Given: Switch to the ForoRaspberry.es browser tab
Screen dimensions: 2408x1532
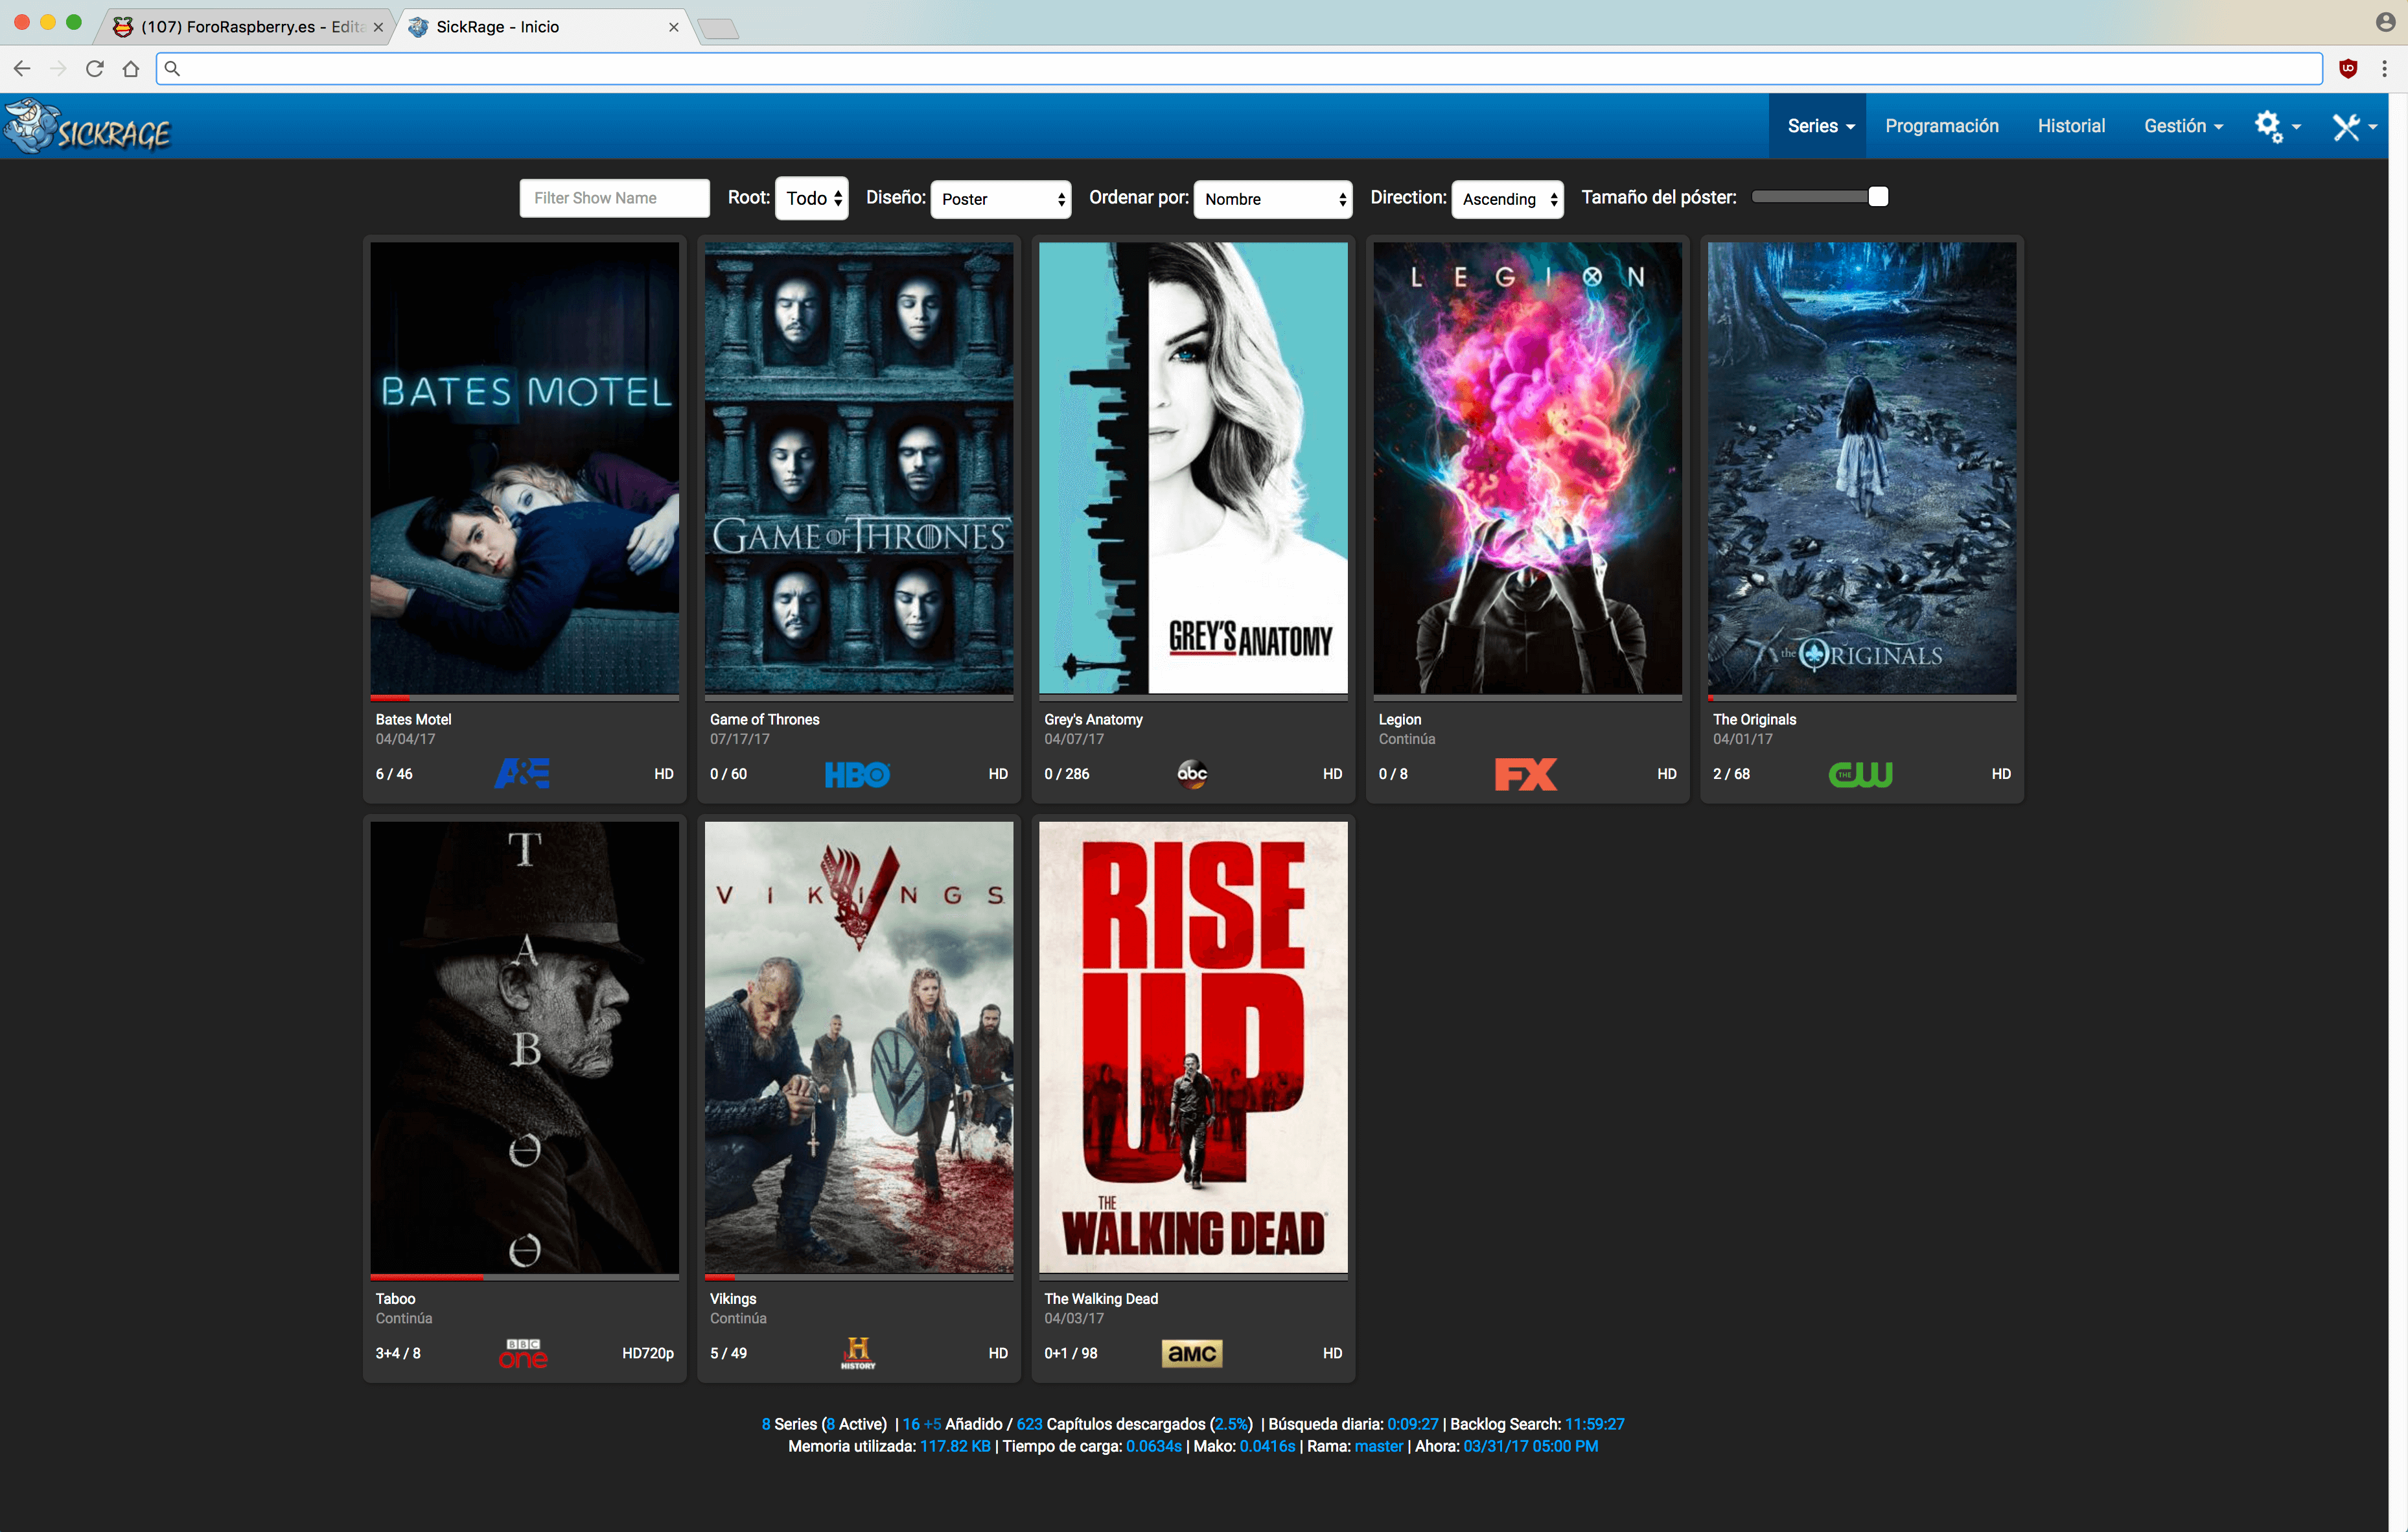Looking at the screenshot, I should (240, 27).
